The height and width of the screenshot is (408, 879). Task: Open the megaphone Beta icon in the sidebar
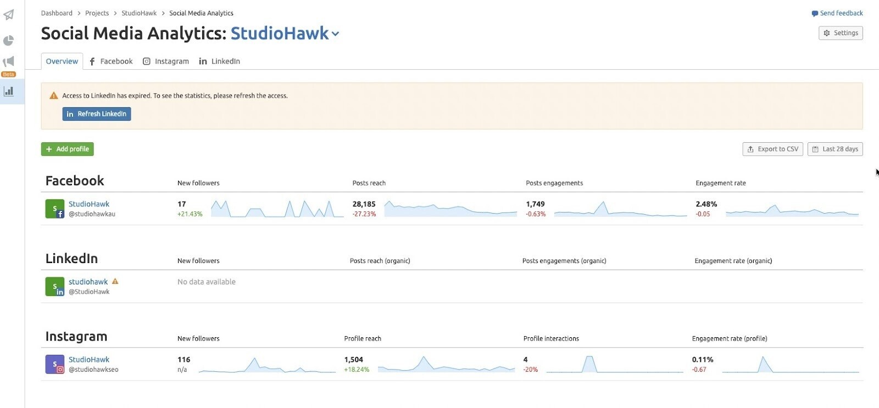coord(9,62)
